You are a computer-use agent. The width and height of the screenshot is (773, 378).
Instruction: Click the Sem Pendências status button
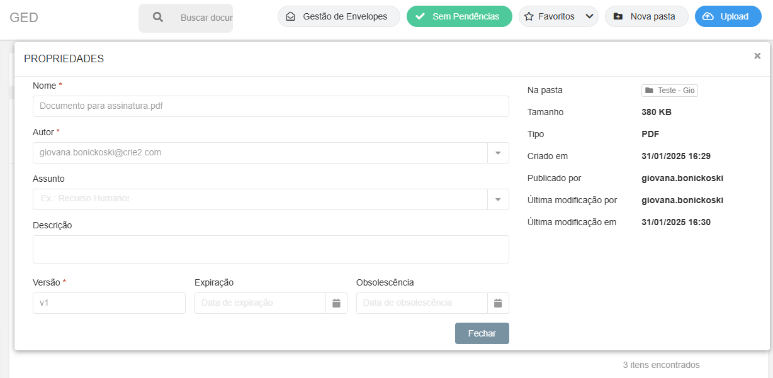coord(459,16)
